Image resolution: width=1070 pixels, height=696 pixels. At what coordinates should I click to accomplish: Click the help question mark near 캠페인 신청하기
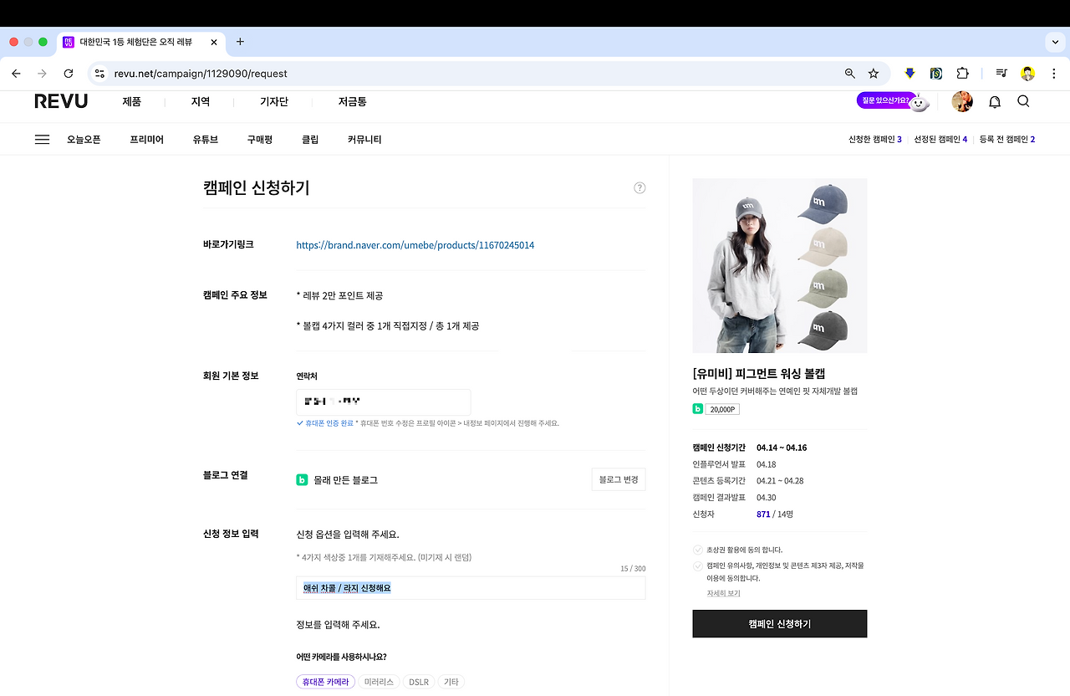point(639,187)
